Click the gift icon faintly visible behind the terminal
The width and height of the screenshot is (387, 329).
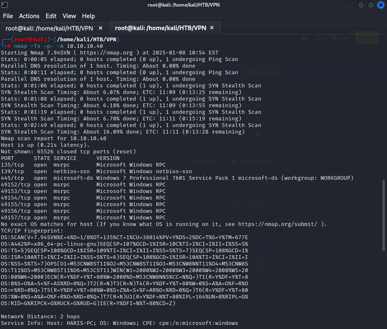click(x=319, y=37)
